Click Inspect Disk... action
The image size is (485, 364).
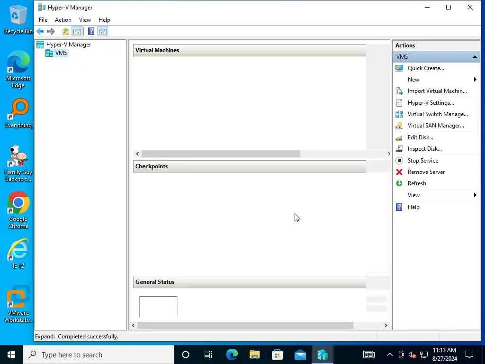[x=424, y=149]
